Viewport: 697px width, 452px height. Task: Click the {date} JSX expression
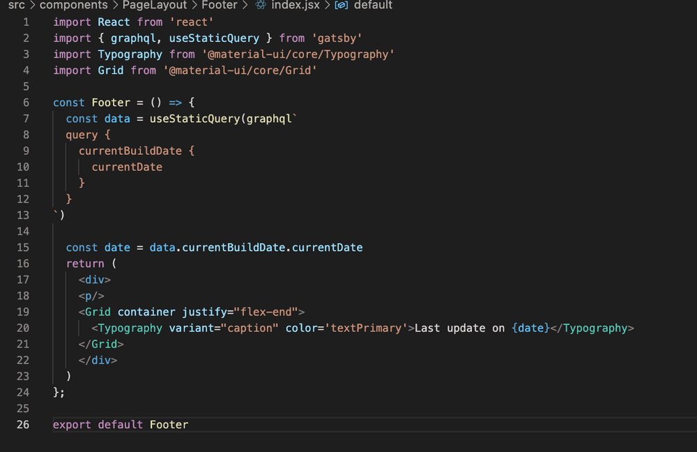click(x=530, y=328)
